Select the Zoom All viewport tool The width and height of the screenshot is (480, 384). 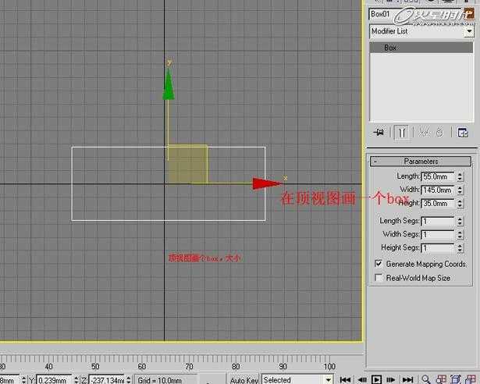(x=441, y=380)
